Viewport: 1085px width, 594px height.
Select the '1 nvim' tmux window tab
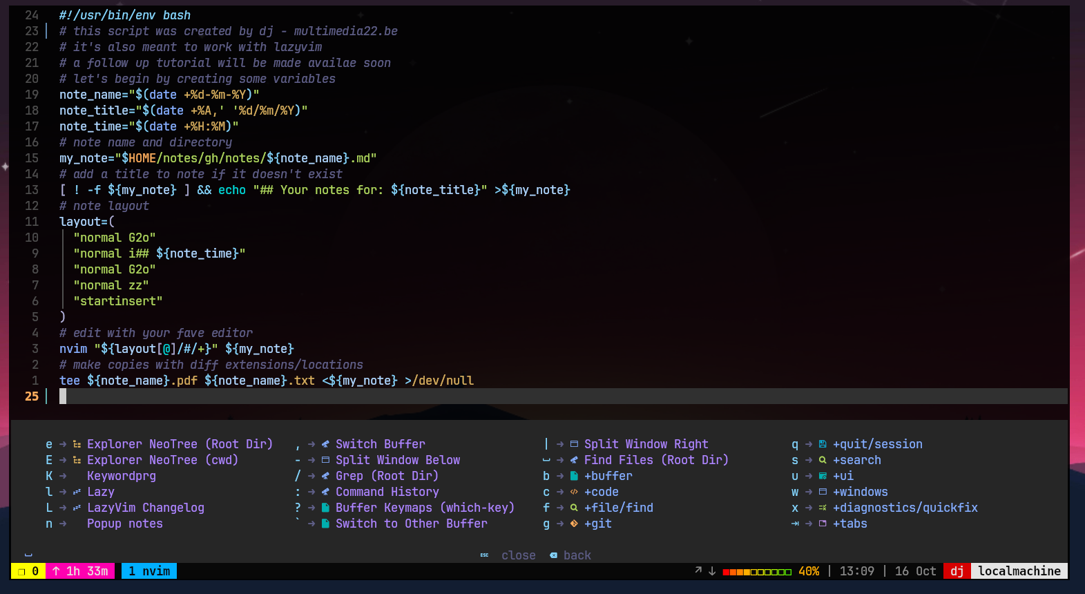(149, 571)
